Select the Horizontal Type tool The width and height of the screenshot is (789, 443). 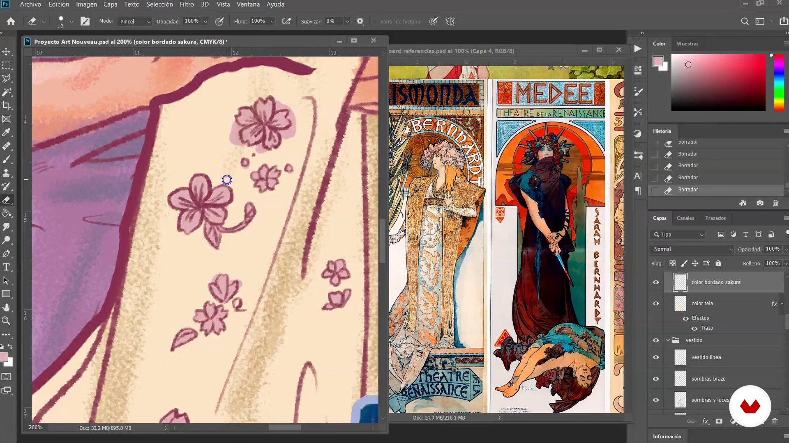[x=6, y=267]
